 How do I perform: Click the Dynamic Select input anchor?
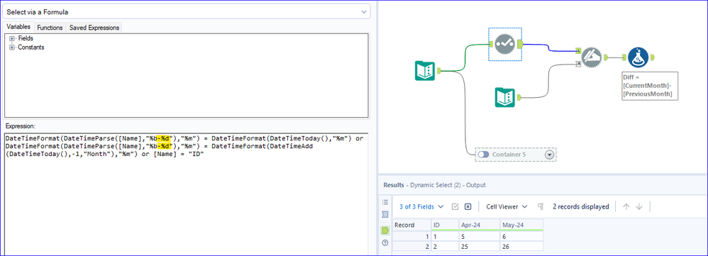491,44
